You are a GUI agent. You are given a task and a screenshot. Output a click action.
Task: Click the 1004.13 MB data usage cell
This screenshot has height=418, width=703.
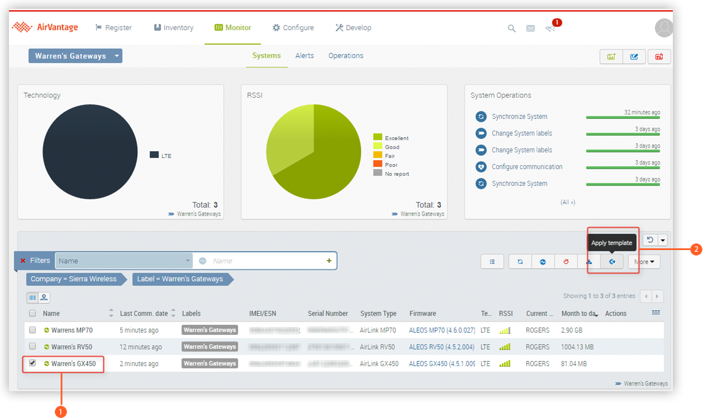tap(577, 347)
